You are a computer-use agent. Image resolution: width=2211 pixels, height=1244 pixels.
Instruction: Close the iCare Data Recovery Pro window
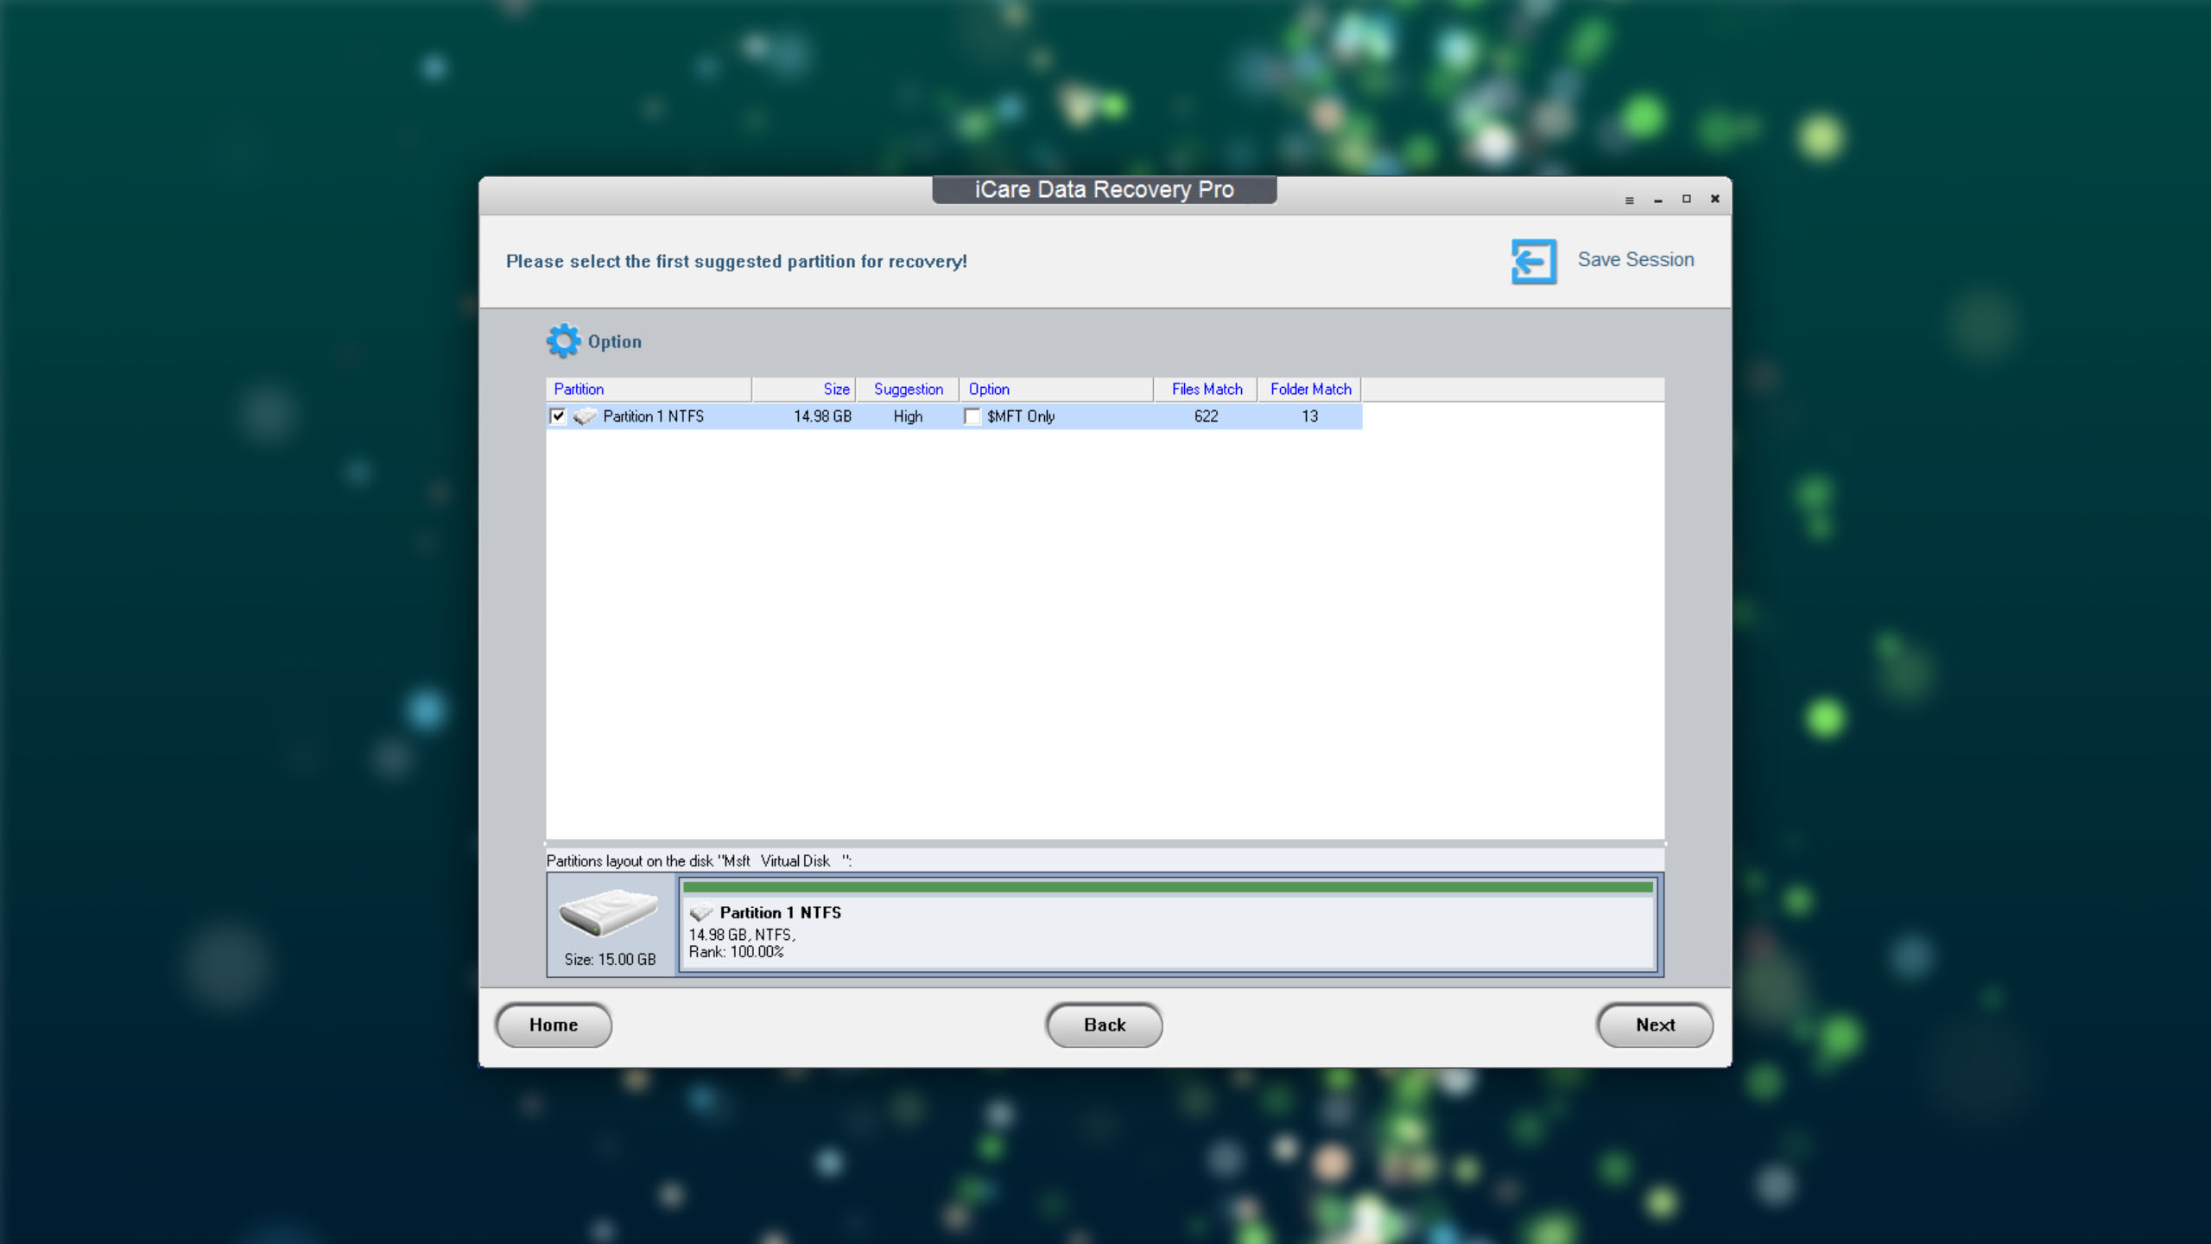click(x=1715, y=200)
